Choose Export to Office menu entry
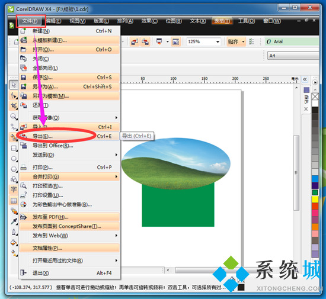 (69, 146)
